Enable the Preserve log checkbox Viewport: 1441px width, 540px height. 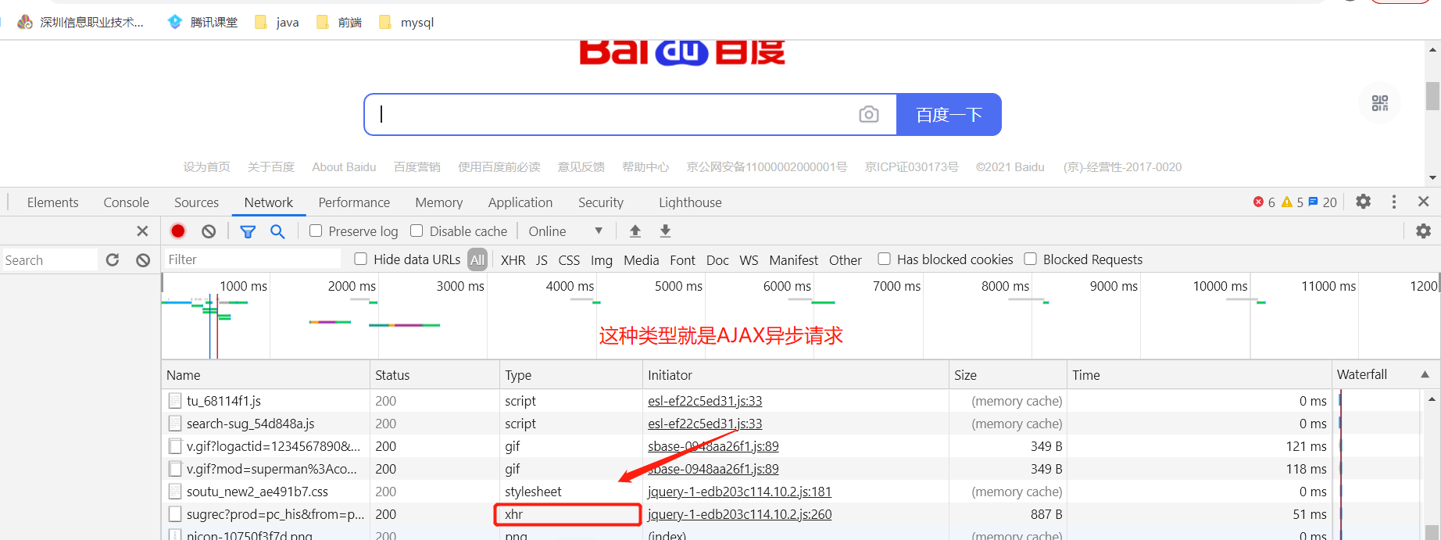coord(316,231)
